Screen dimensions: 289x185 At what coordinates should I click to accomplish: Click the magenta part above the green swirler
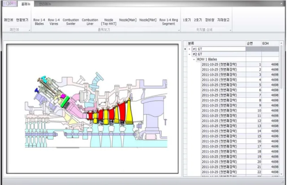(x=63, y=96)
